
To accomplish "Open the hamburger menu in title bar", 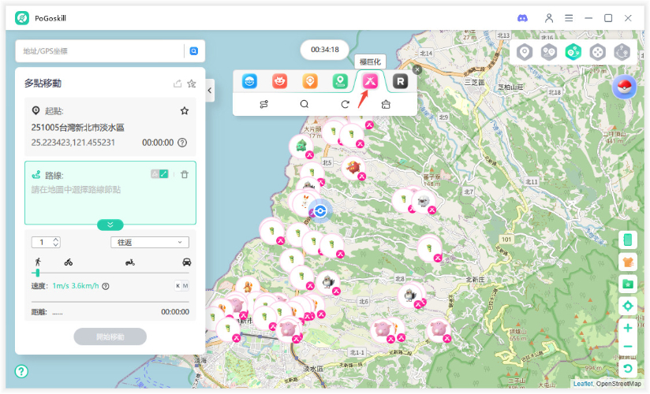I will (568, 17).
